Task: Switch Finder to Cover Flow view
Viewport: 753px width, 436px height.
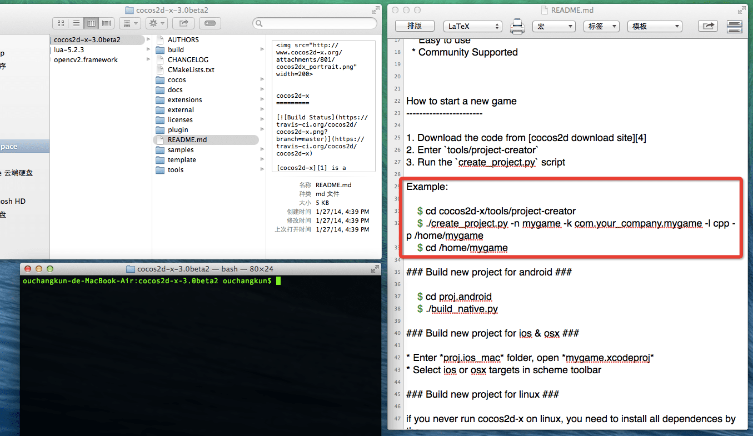Action: coord(106,23)
